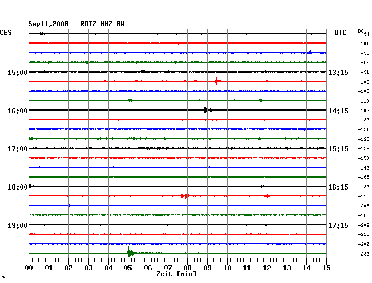Viewport: 372px width, 283px height.
Task: Click the DC offset value -102
Action: click(x=363, y=82)
